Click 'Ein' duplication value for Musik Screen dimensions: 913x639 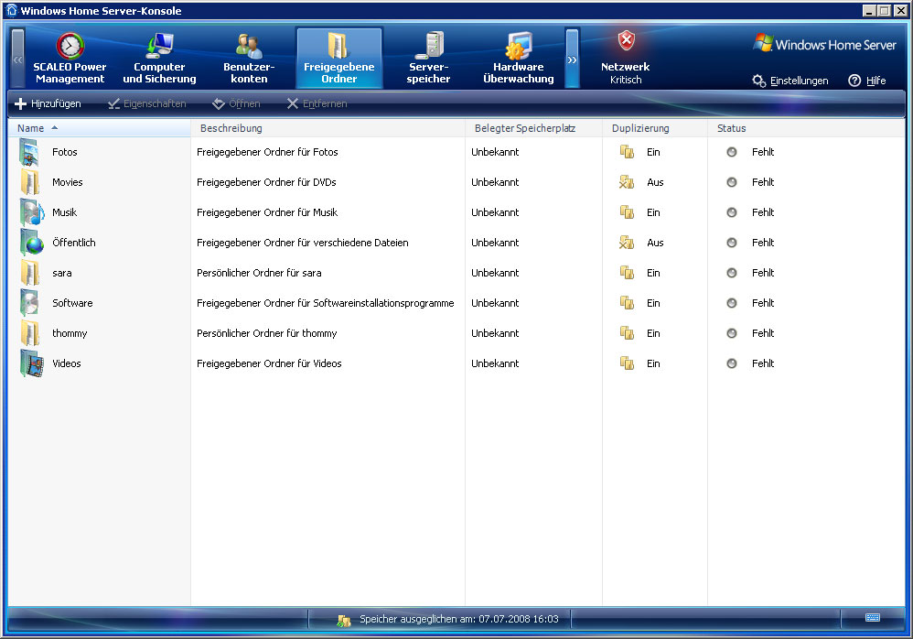point(653,212)
